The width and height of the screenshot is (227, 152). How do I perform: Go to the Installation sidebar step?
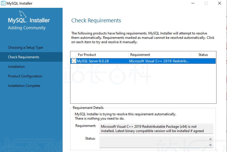pyautogui.click(x=16, y=67)
